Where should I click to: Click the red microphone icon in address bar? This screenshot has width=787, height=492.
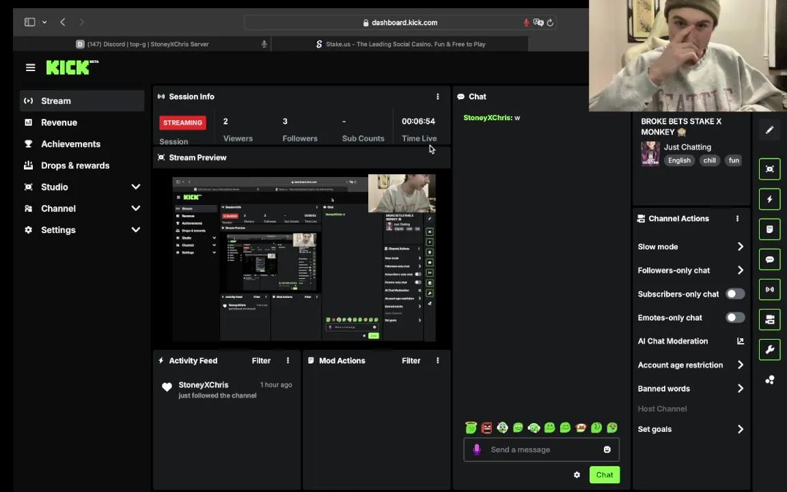click(x=526, y=23)
